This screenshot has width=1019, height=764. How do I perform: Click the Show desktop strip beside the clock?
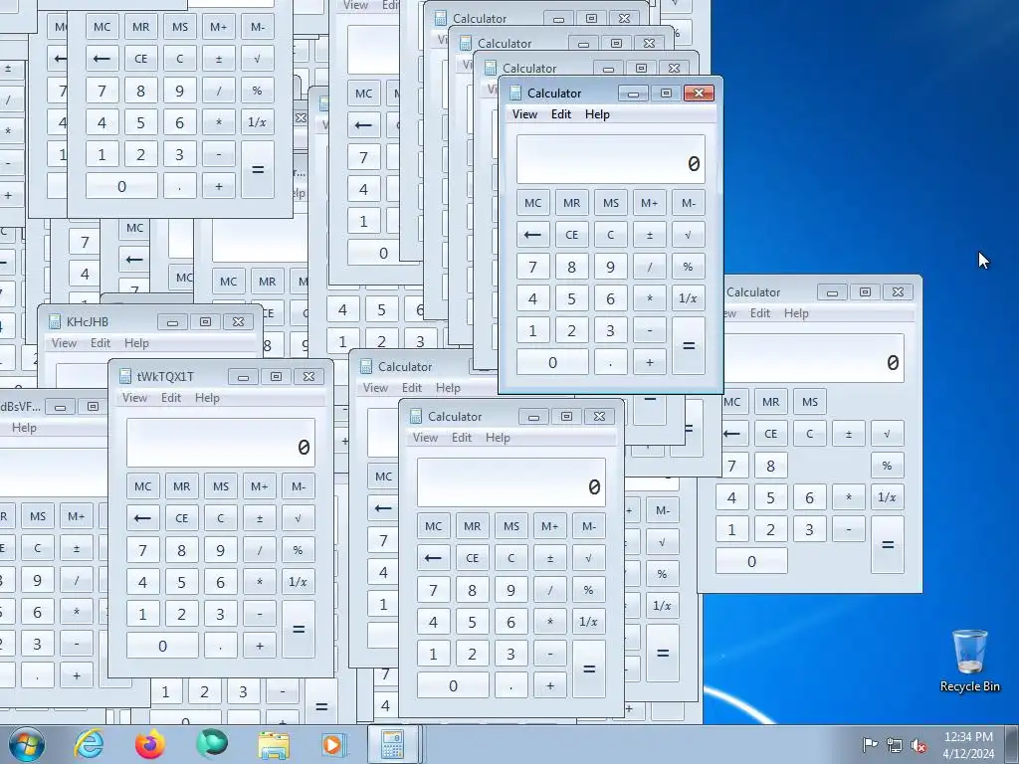1012,744
